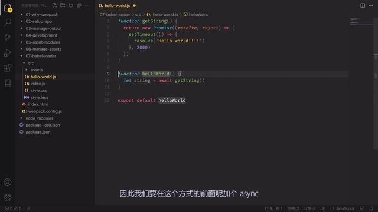Viewport: 378px width, 212px height.
Task: Expand the node_modules folder
Action: [40, 118]
